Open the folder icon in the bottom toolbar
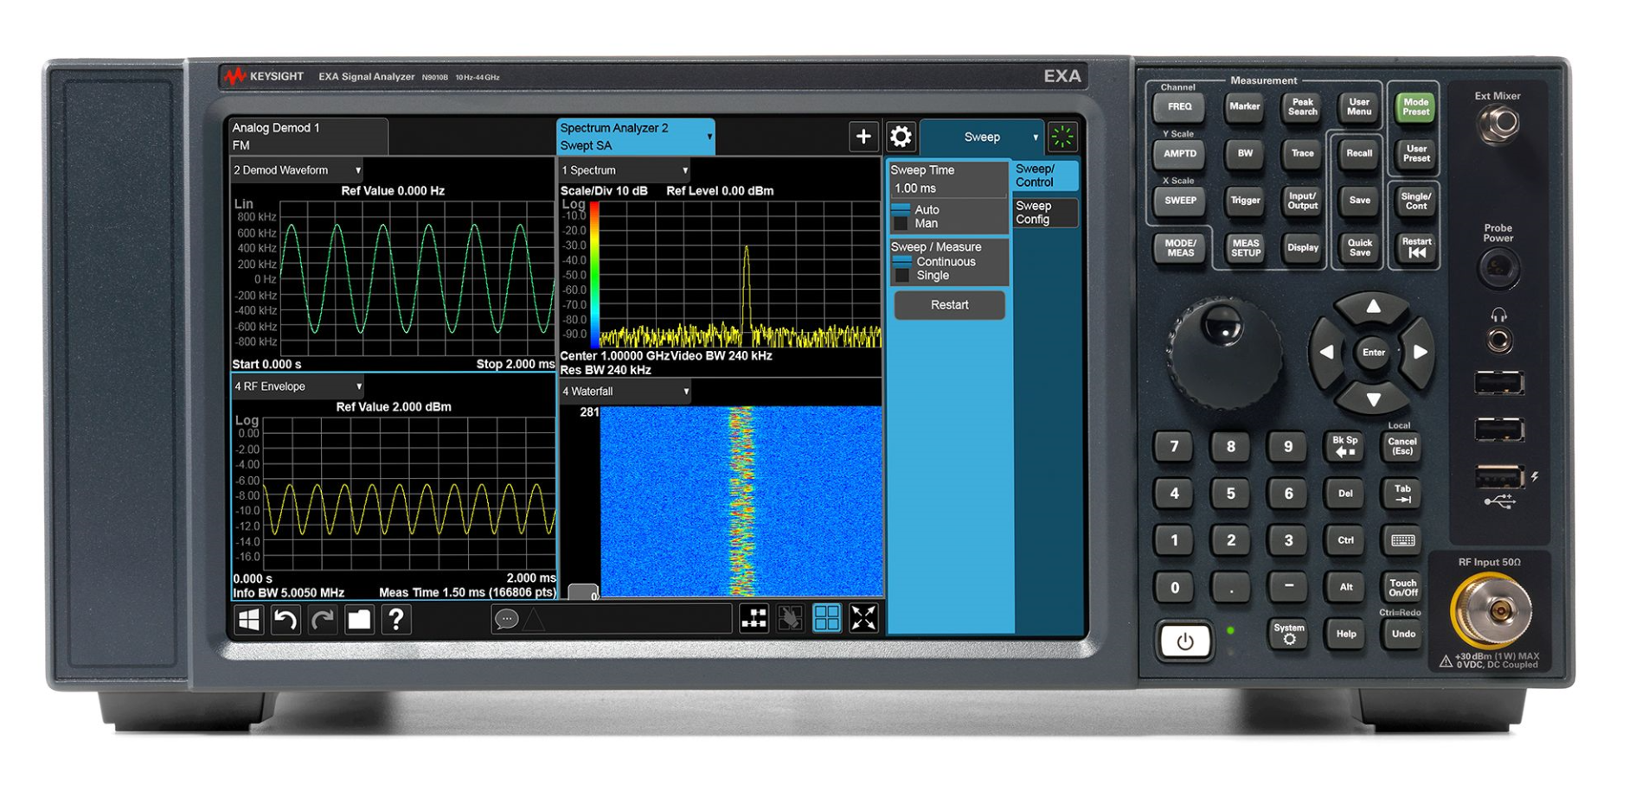This screenshot has width=1629, height=797. pos(359,620)
